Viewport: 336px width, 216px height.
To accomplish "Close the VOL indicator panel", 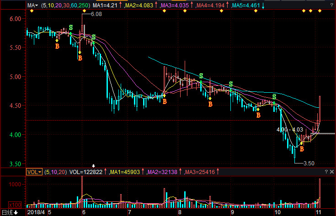I will pyautogui.click(x=332, y=172).
